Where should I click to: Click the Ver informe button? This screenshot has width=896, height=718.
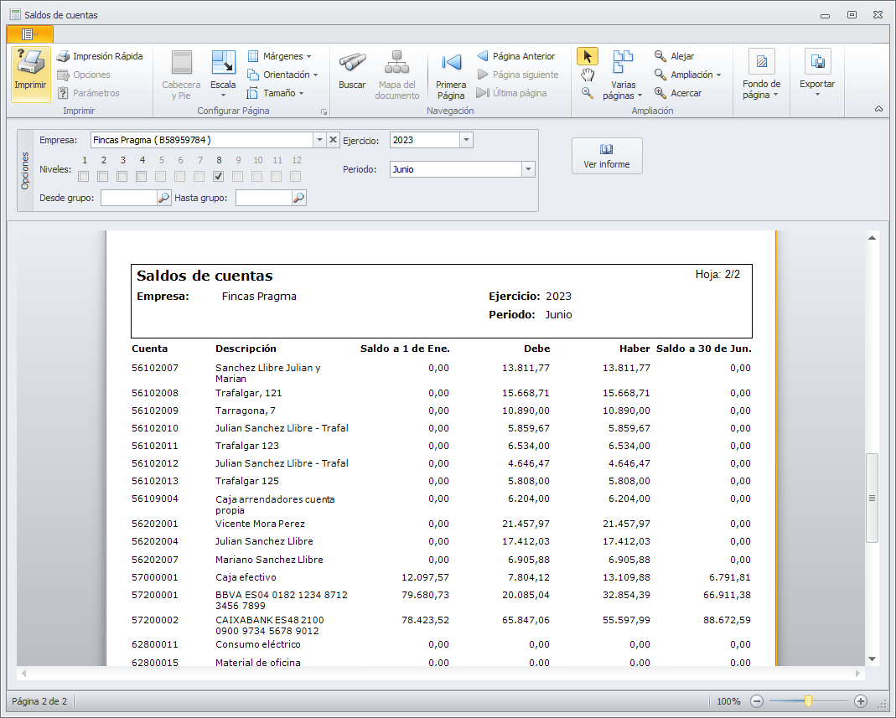coord(607,156)
